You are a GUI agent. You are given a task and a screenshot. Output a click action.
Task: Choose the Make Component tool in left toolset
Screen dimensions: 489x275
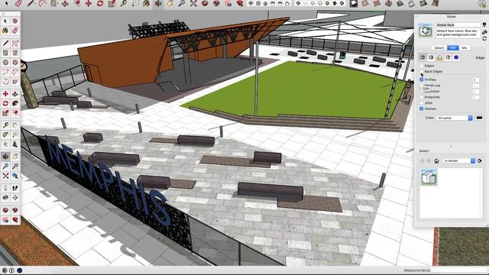tap(15, 21)
